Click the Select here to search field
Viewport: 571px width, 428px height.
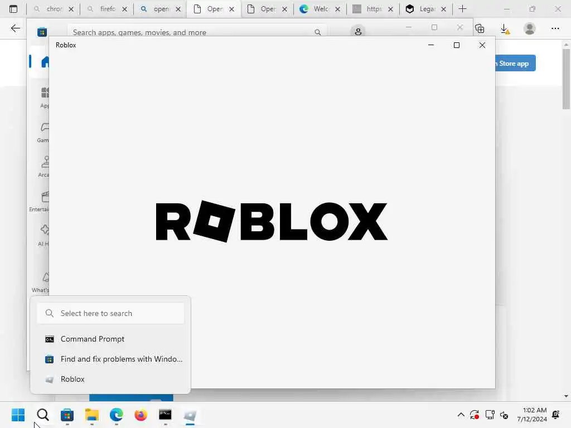(110, 313)
